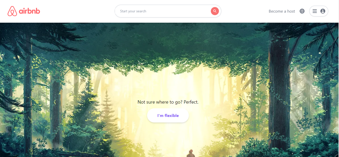
Task: Open the hamburger menu icon
Action: [315, 11]
